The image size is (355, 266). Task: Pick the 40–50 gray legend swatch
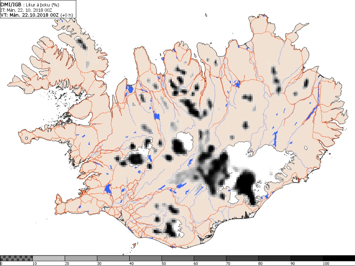[x=146, y=258]
